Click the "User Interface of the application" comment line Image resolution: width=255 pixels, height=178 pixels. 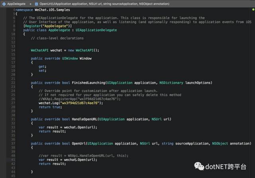[137, 22]
